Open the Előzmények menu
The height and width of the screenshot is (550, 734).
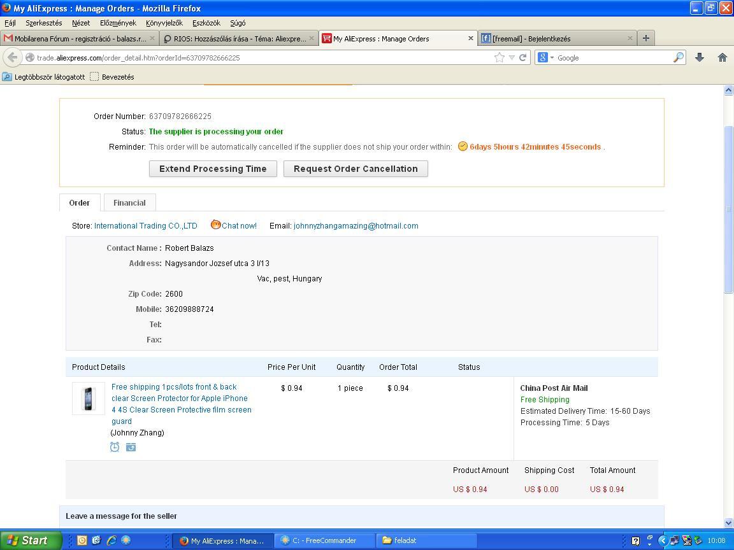(x=118, y=23)
